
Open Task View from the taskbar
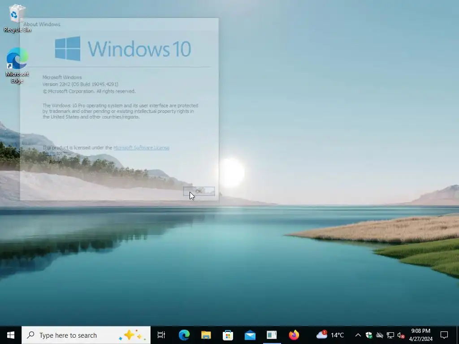pos(161,335)
